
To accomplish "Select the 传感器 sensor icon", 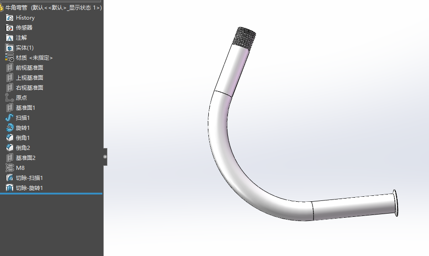I will pyautogui.click(x=10, y=28).
